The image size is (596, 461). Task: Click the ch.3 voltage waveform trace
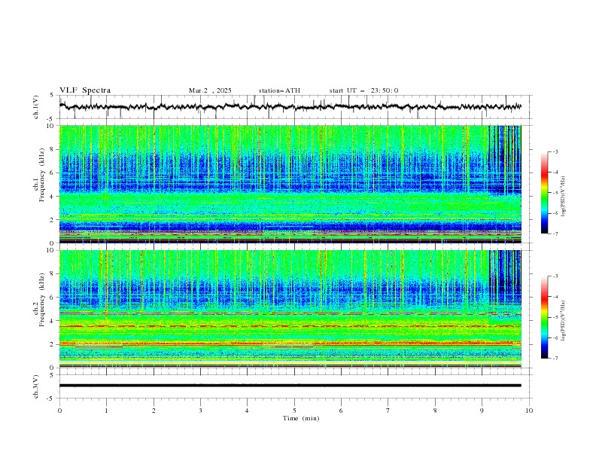pyautogui.click(x=290, y=386)
